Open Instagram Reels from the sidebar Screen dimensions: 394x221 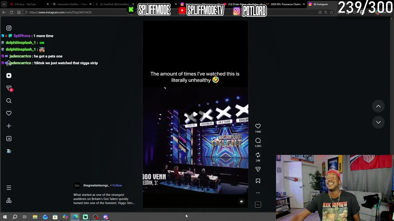[x=9, y=76]
